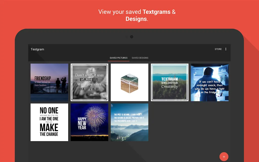Open the cube beach design thumbnail
Viewport: 259px width, 162px height.
click(x=129, y=82)
